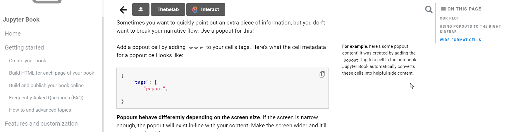
Task: Click the Jupyter Book title
Action: click(21, 20)
